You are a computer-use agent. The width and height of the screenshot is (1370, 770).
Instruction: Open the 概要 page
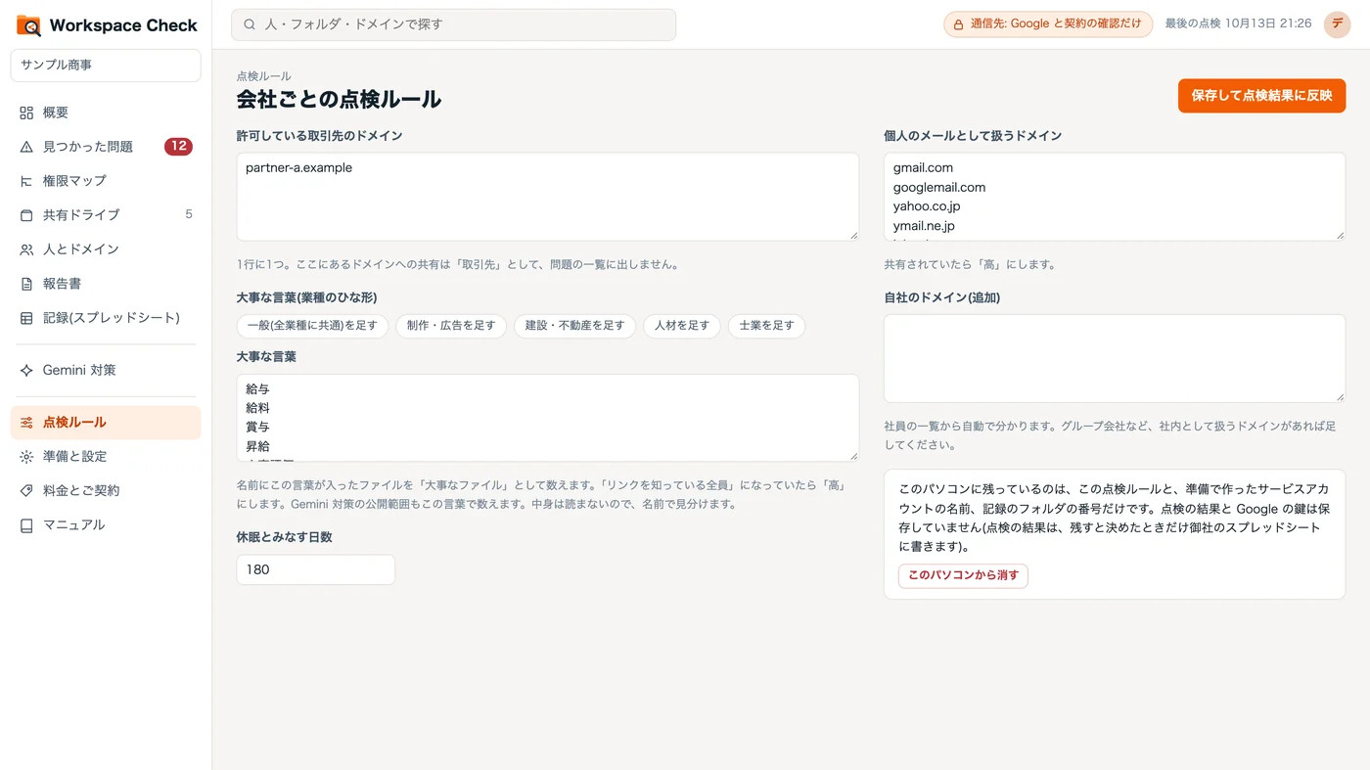[x=106, y=113]
